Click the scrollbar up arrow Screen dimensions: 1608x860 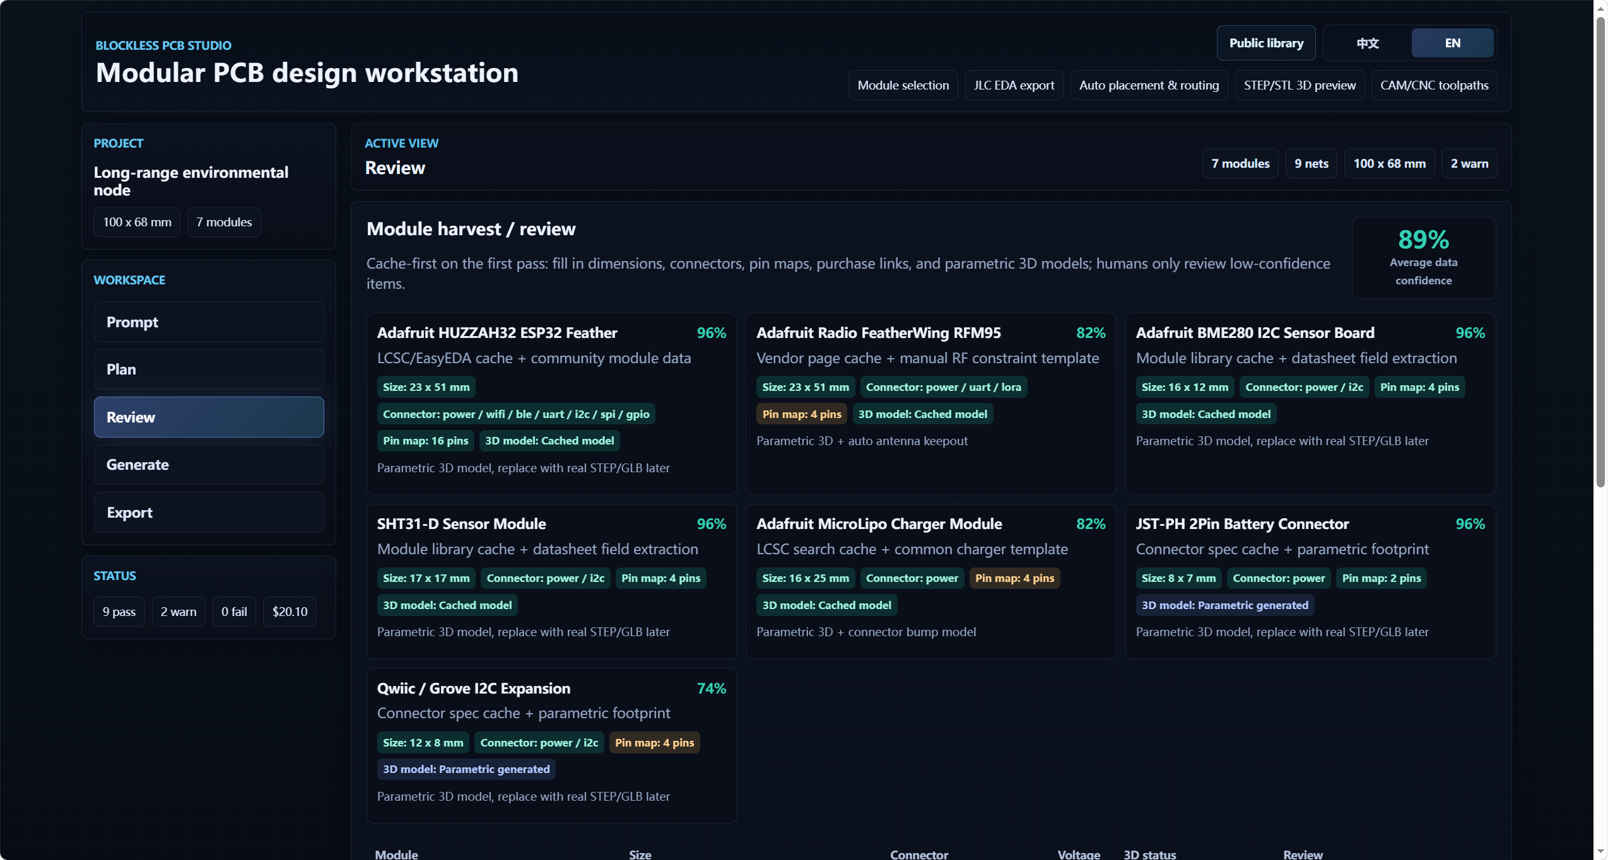coord(1600,8)
